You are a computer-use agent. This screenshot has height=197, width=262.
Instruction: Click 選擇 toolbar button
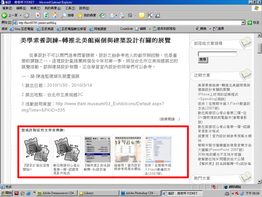(218, 29)
